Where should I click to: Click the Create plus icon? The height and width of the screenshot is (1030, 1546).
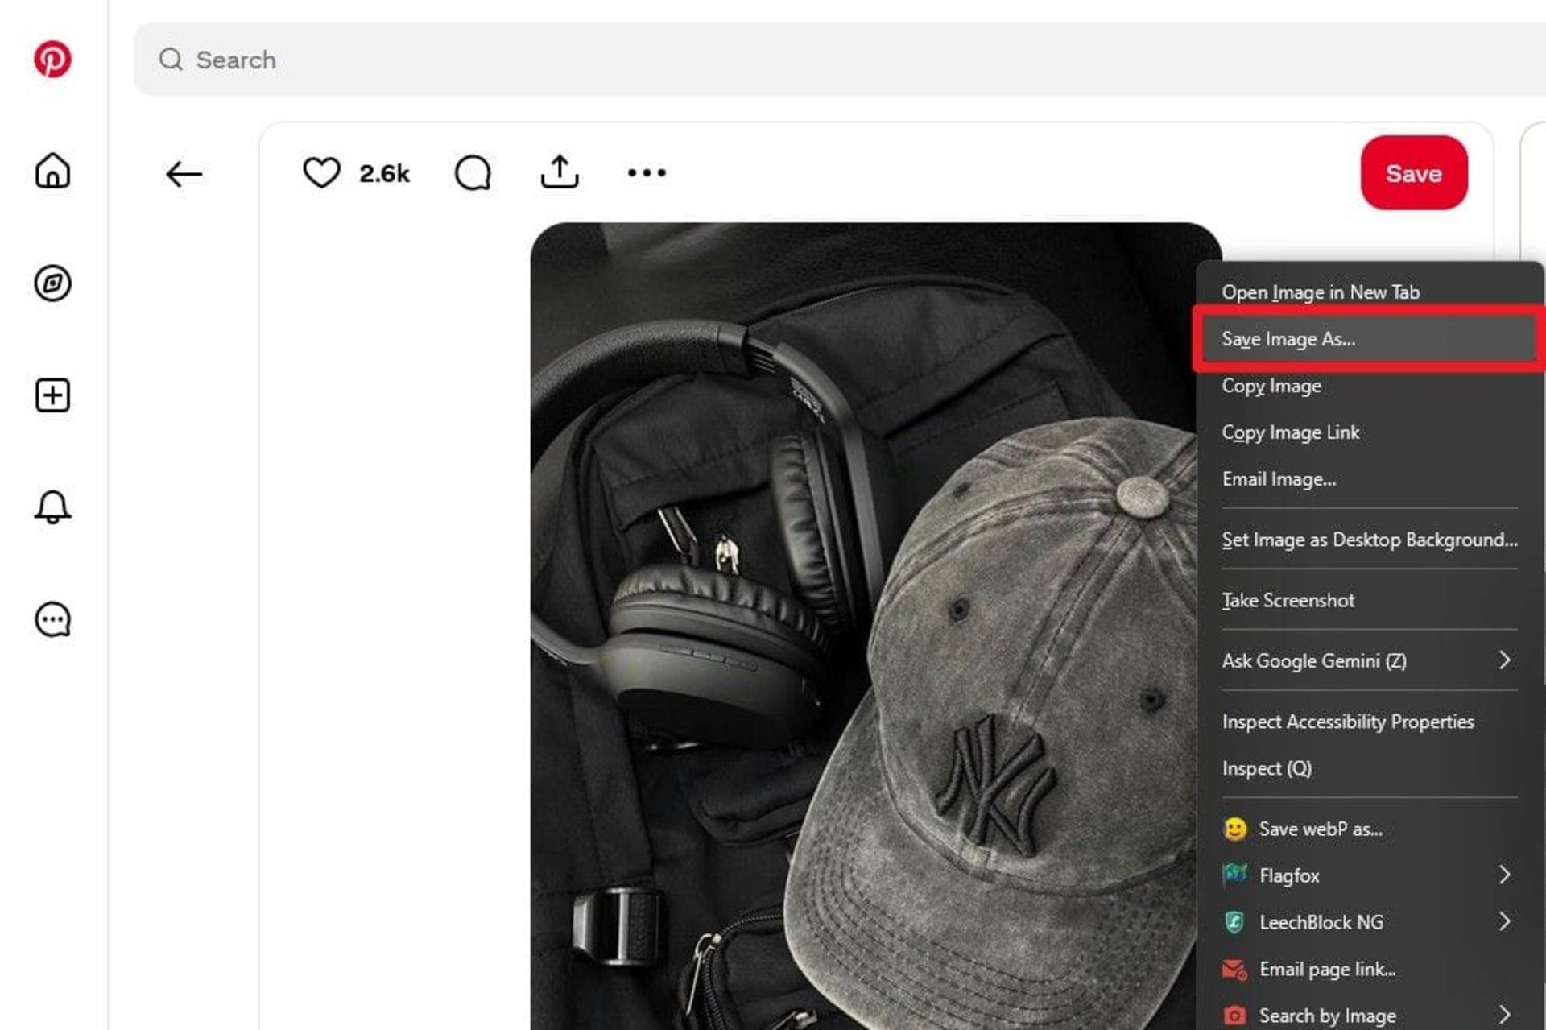(52, 395)
